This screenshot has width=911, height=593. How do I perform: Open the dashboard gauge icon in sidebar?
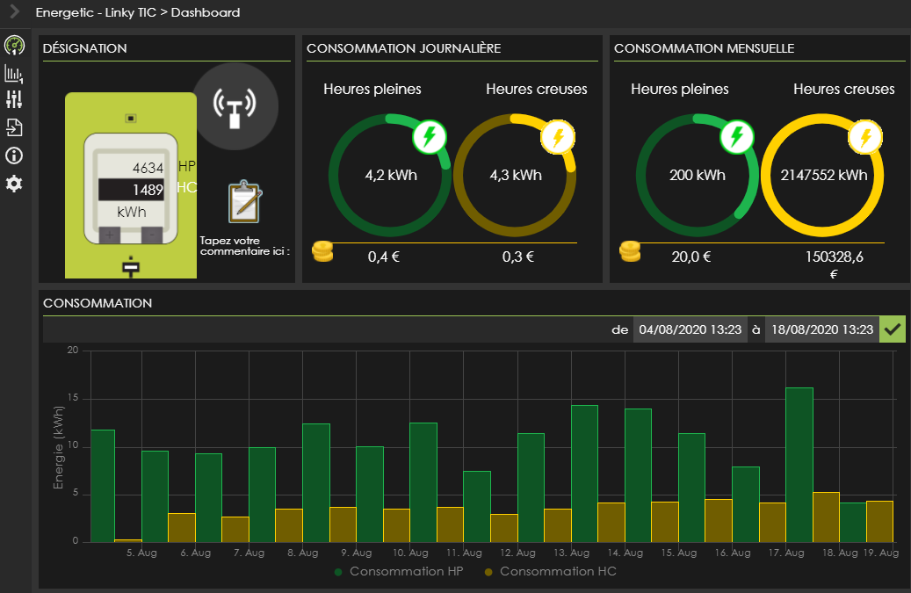click(x=14, y=46)
